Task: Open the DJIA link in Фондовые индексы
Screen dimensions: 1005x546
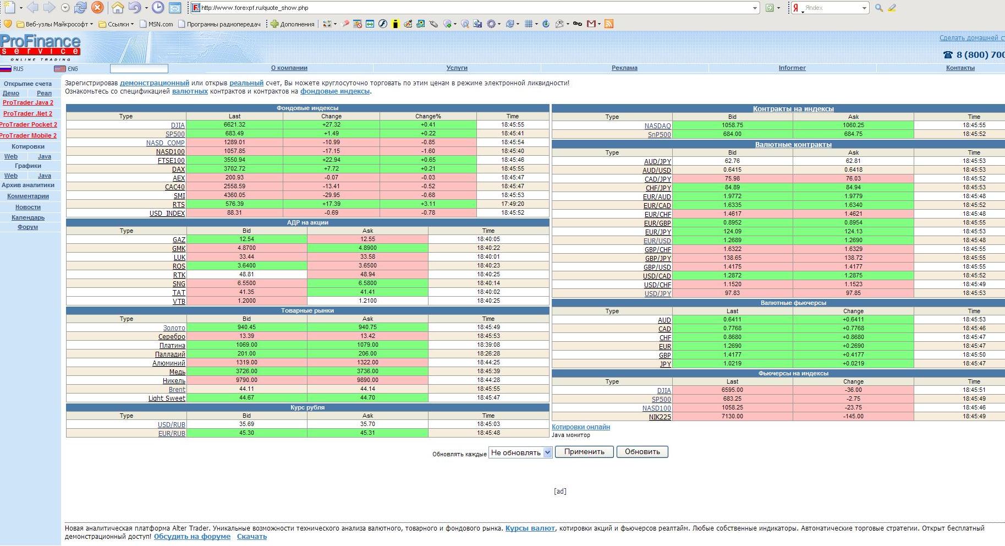Action: 178,125
